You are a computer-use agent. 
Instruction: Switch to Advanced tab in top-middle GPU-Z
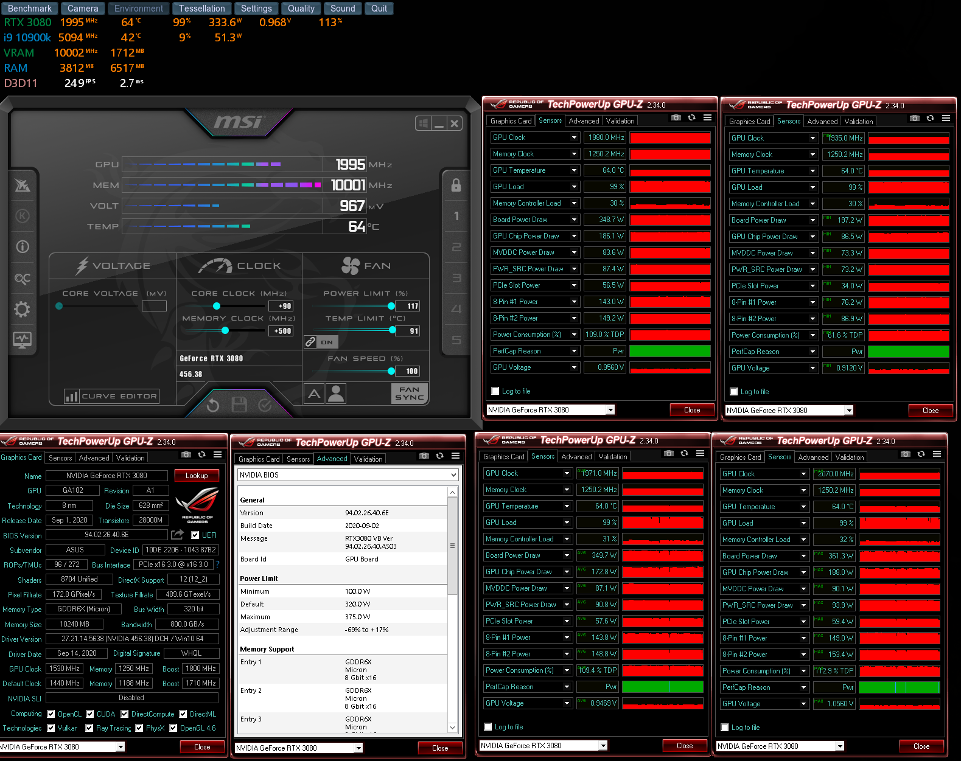click(584, 121)
